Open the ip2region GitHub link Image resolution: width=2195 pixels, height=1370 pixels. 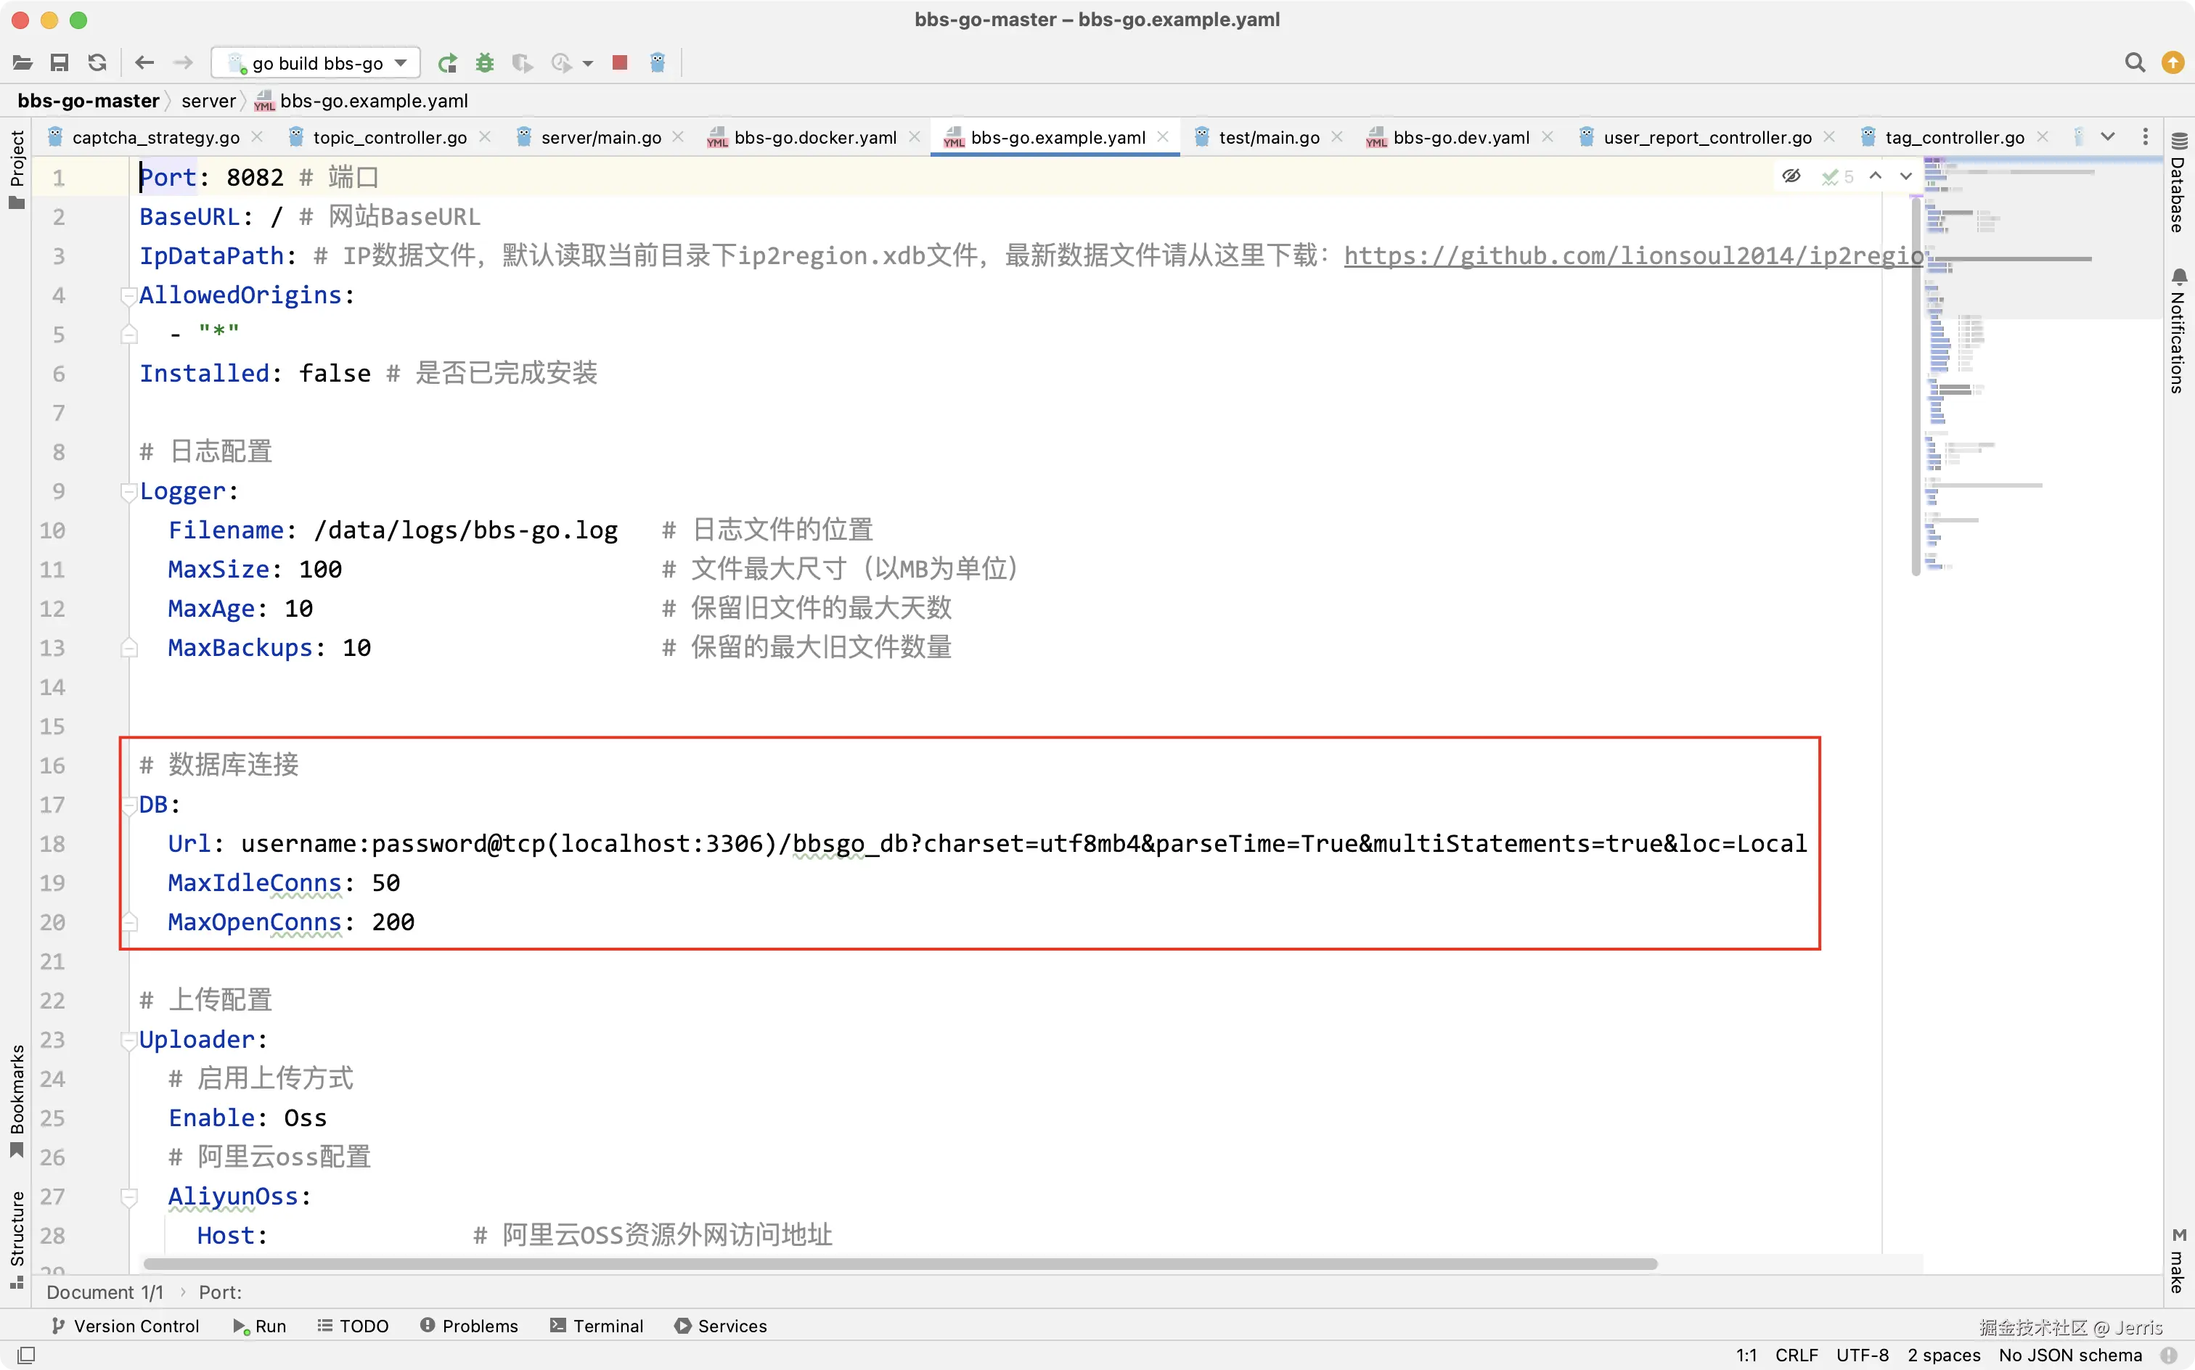(1631, 256)
